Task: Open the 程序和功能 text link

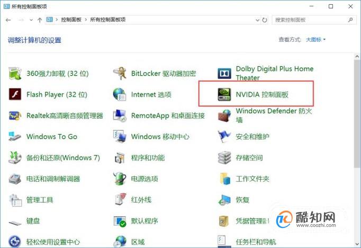Action: (148, 158)
